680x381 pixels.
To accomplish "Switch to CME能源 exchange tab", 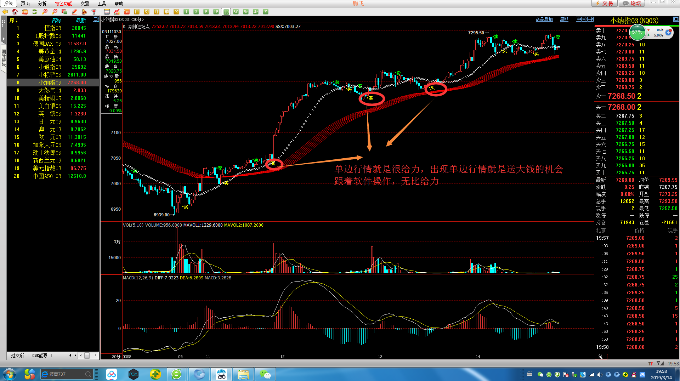I will pos(40,356).
